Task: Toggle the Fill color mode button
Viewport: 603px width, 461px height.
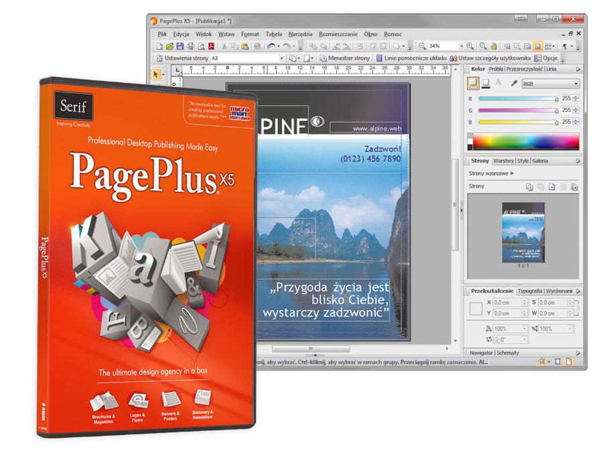Action: tap(474, 84)
